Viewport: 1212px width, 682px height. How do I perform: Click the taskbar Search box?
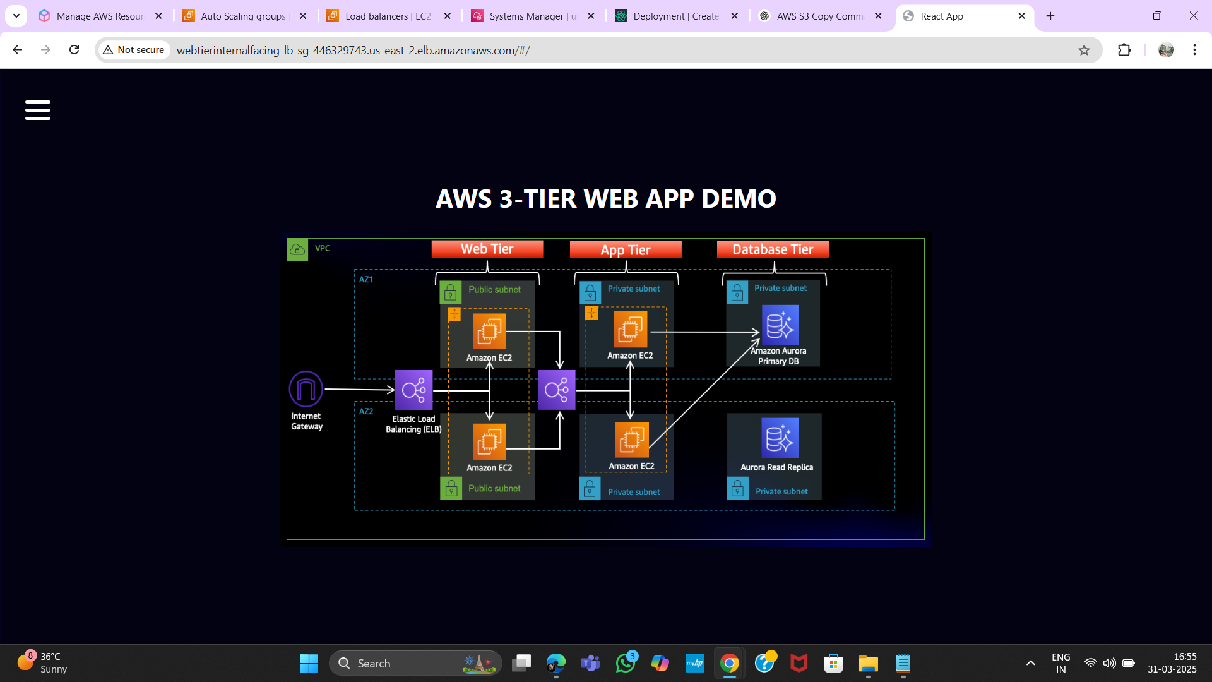click(415, 663)
